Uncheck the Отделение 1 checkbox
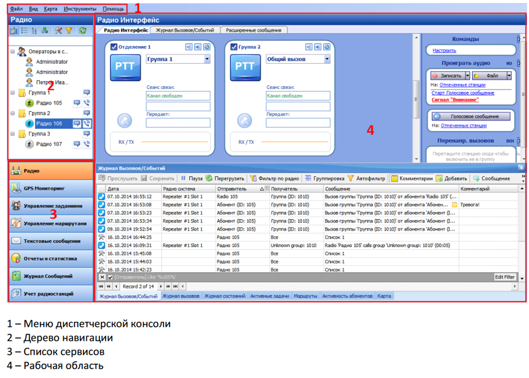529x378 pixels. pos(114,47)
